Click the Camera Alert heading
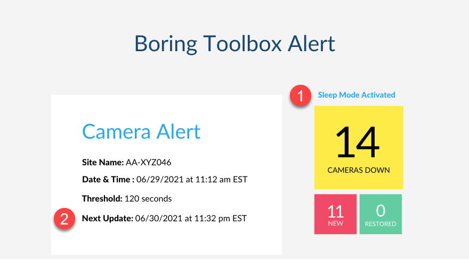 [141, 131]
